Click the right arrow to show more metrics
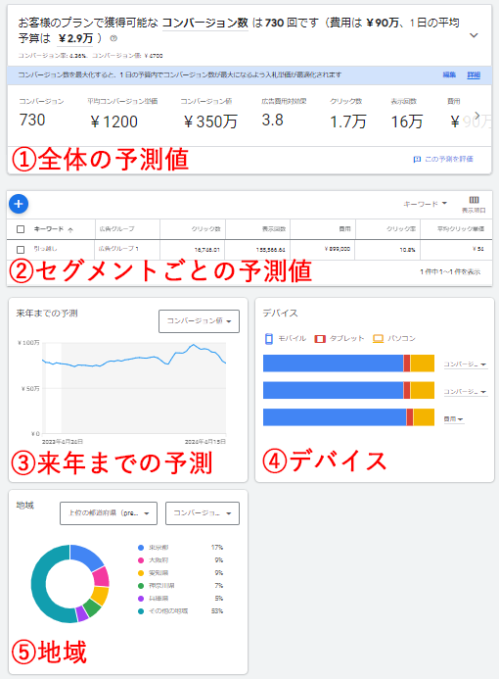Viewport: 499px width, 679px height. (477, 116)
